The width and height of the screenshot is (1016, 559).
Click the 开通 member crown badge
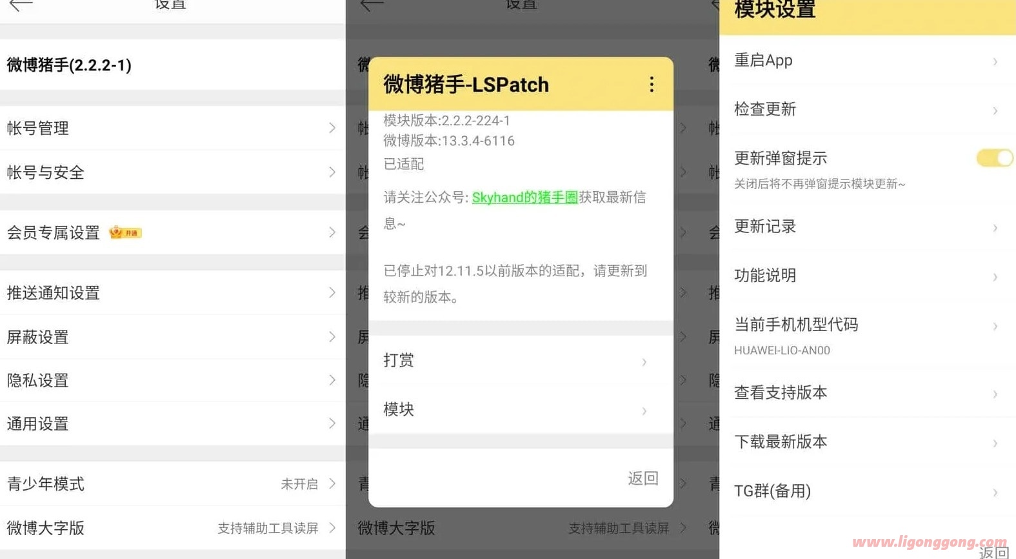point(125,232)
